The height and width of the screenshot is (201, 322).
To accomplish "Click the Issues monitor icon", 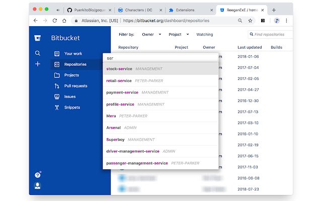I will click(57, 96).
